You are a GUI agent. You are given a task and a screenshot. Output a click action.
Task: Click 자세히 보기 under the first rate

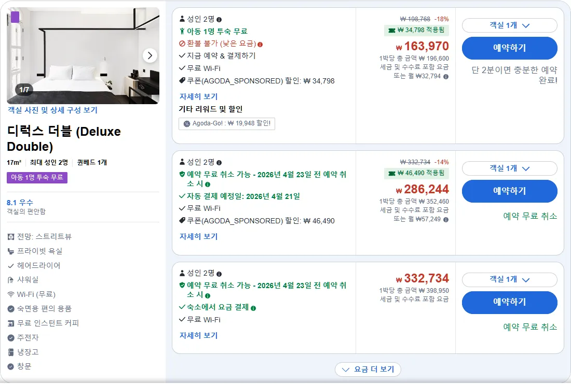198,97
